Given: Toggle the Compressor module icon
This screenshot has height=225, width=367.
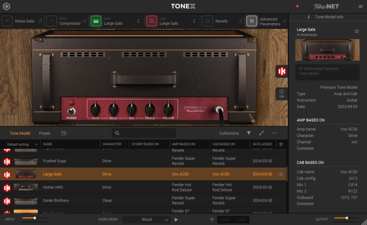Looking at the screenshot, I should 52,21.
